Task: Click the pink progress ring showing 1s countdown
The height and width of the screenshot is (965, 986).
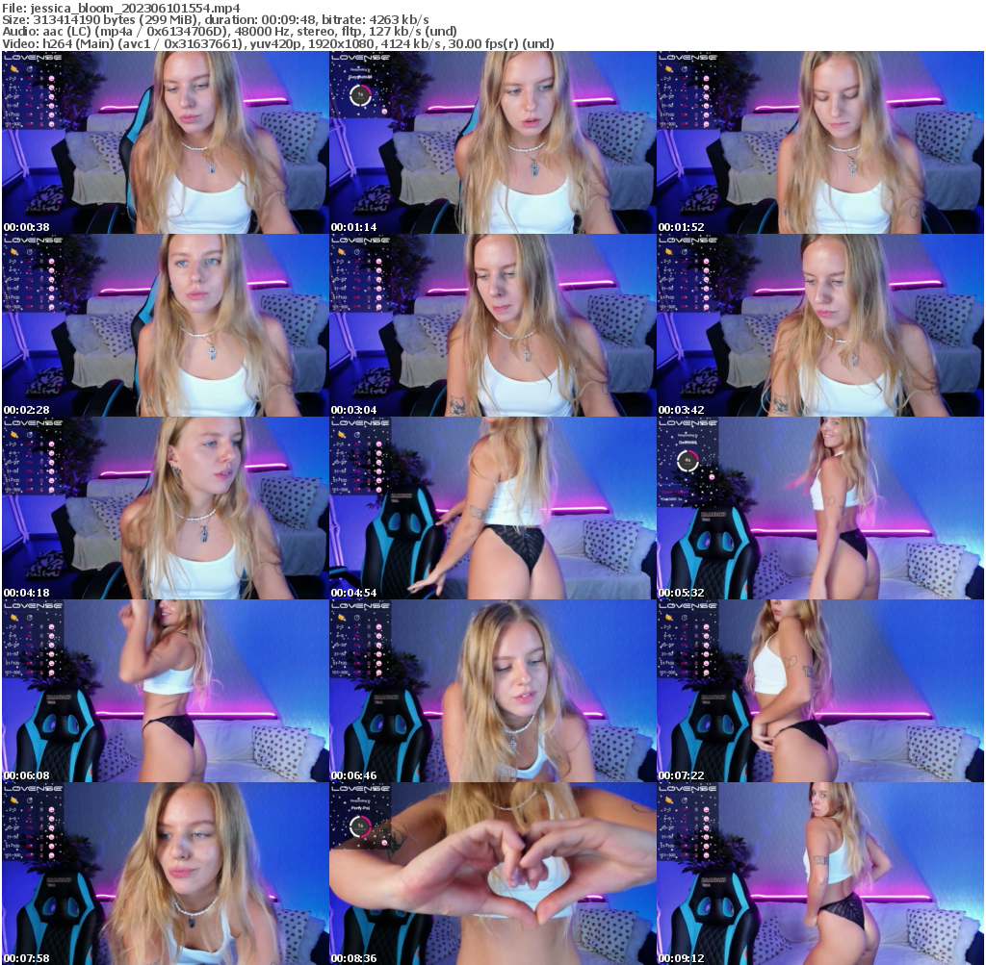Action: pos(360,93)
